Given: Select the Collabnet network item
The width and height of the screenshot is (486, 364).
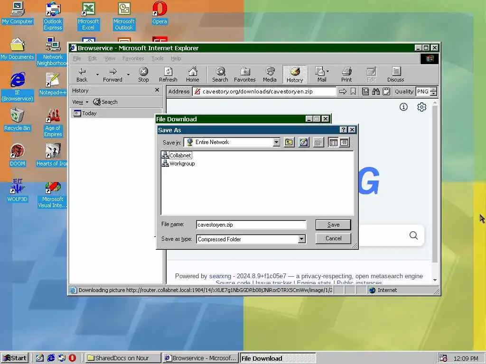Looking at the screenshot, I should point(177,155).
